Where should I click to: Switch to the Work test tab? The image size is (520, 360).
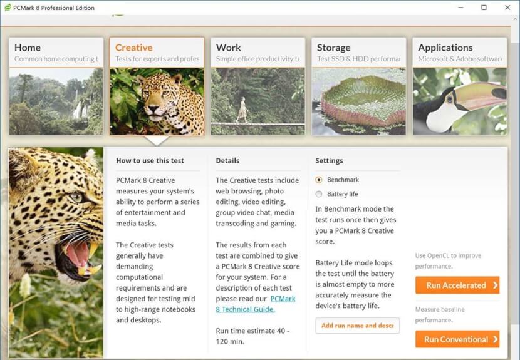258,53
